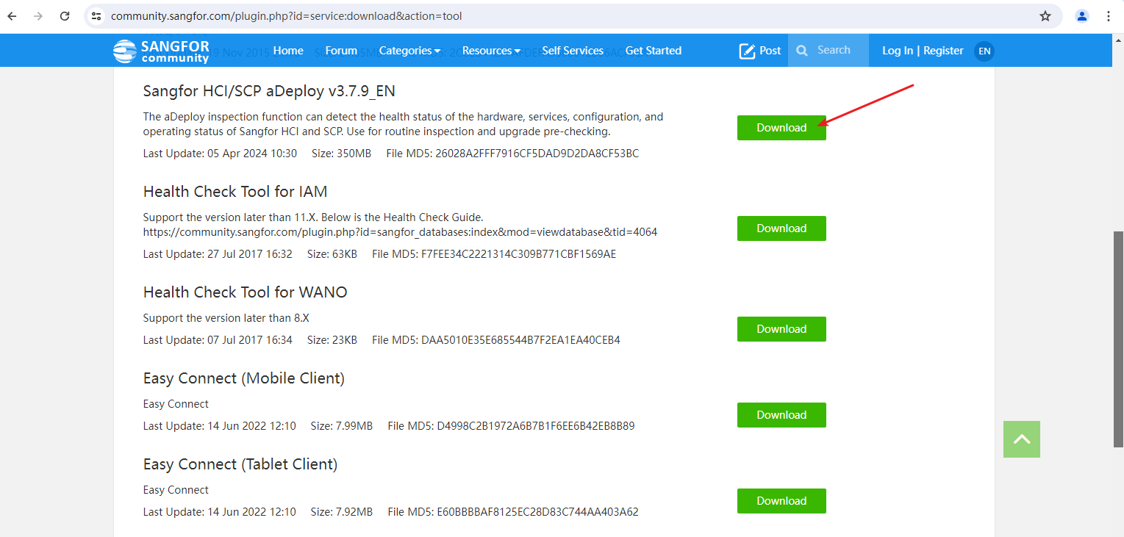Click the vertical page scrollbar thumb
Screen dimensions: 1124x537
coord(1118,336)
